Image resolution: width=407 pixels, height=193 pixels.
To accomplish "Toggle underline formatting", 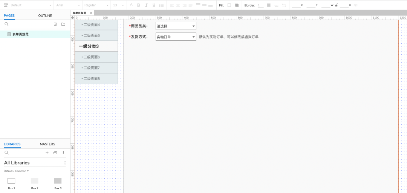I will pos(154,5).
